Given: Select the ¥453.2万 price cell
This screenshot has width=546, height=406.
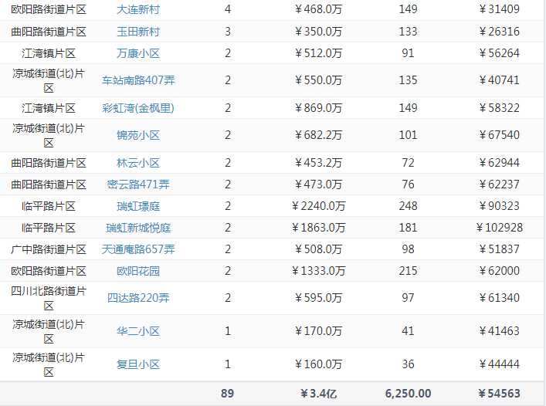Looking at the screenshot, I should pos(319,163).
